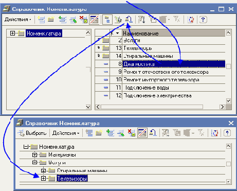
Task: Click the pencil 'edit item' icon in upper toolbar
Action: click(x=73, y=20)
